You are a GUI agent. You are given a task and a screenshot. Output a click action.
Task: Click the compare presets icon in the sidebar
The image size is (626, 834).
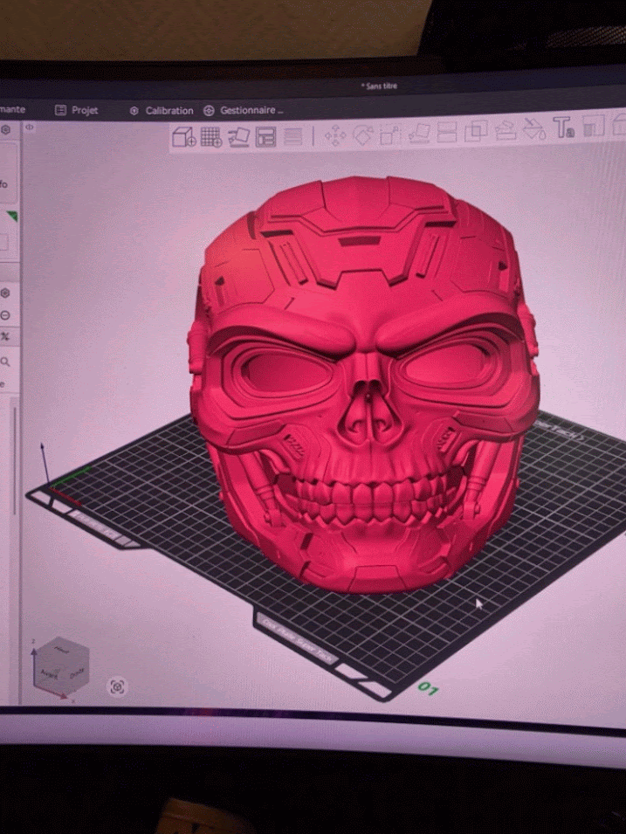[5, 336]
